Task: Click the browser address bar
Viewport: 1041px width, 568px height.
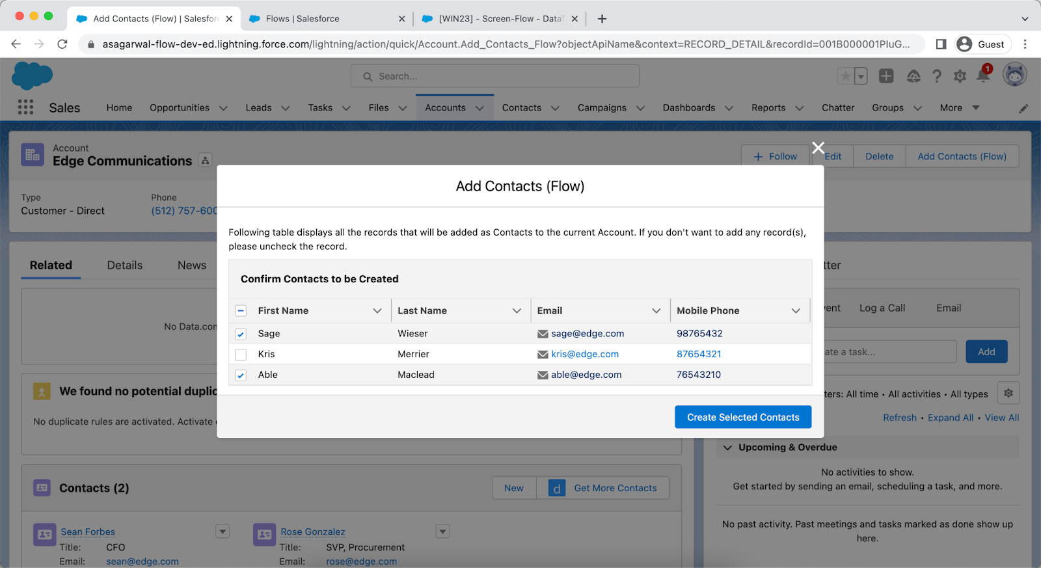Action: pyautogui.click(x=501, y=44)
